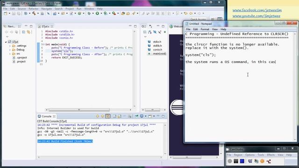Open the Eclipse Source menu
The width and height of the screenshot is (299, 168).
coord(21,9)
